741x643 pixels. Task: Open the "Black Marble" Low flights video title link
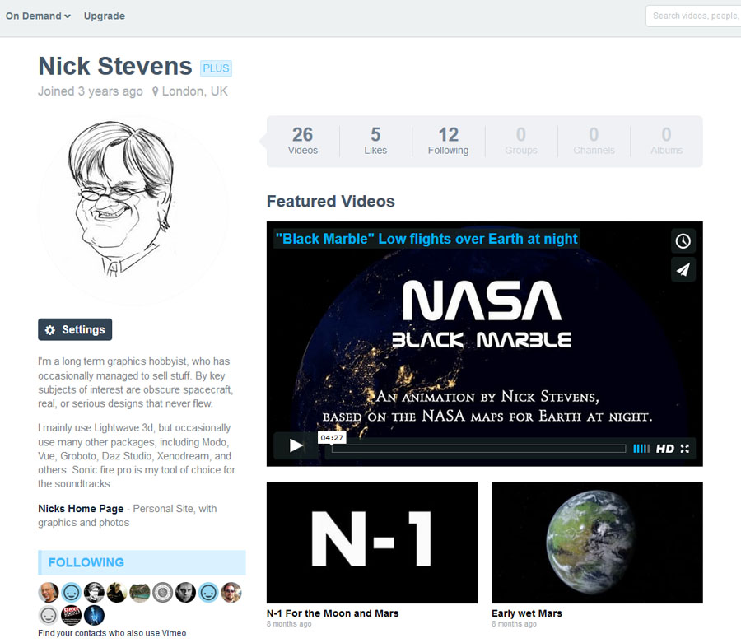tap(426, 239)
